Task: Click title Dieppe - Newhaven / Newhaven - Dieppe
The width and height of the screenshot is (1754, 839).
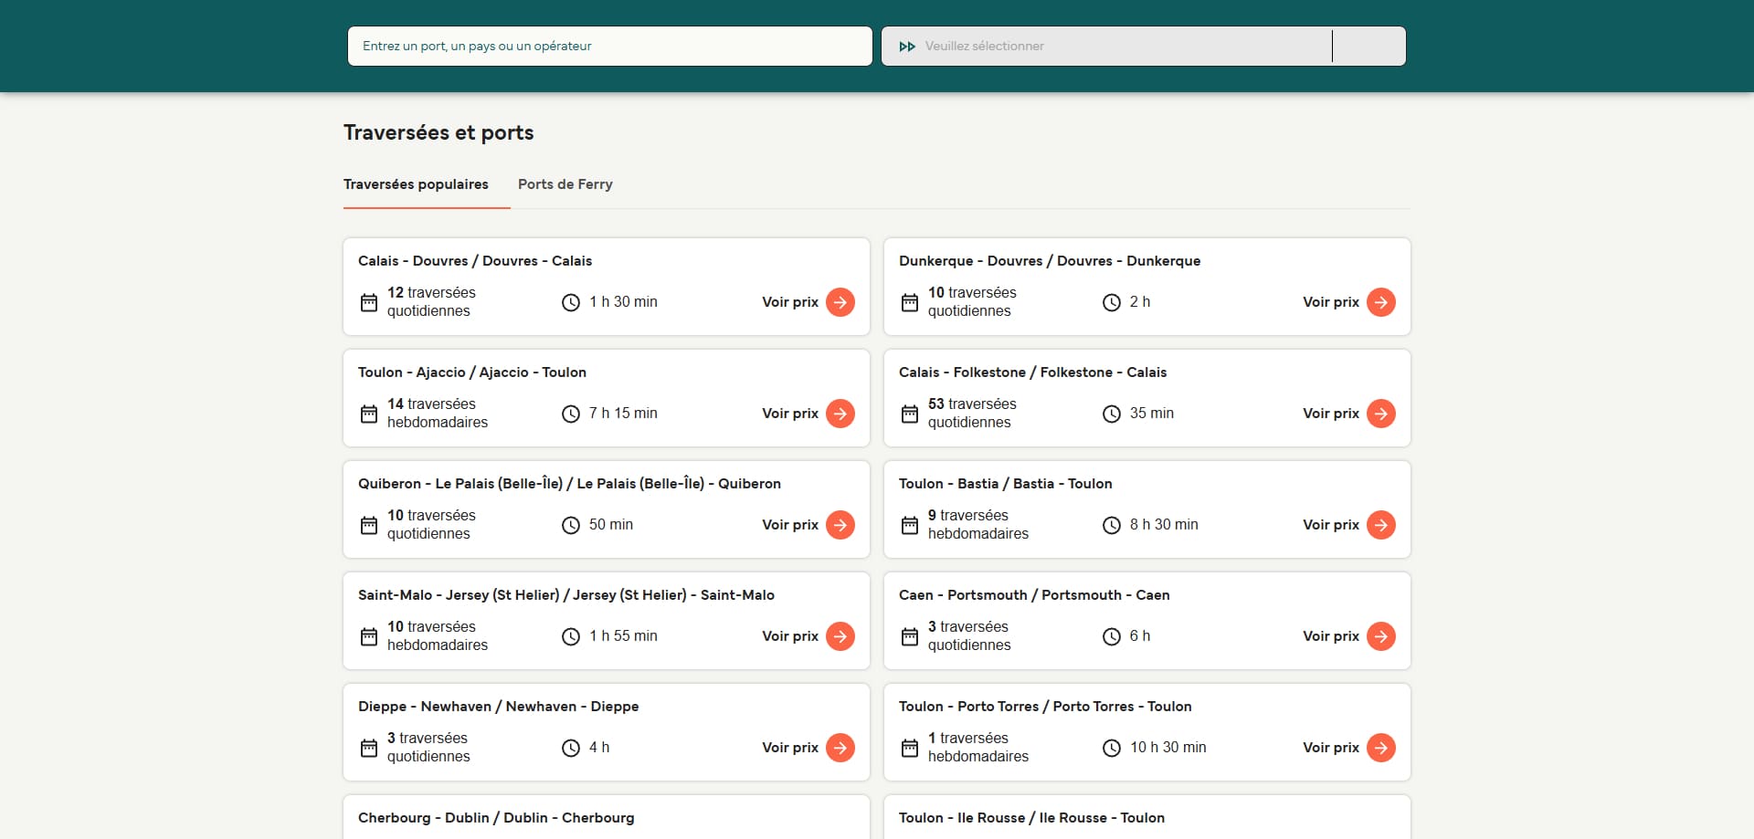Action: (x=499, y=707)
